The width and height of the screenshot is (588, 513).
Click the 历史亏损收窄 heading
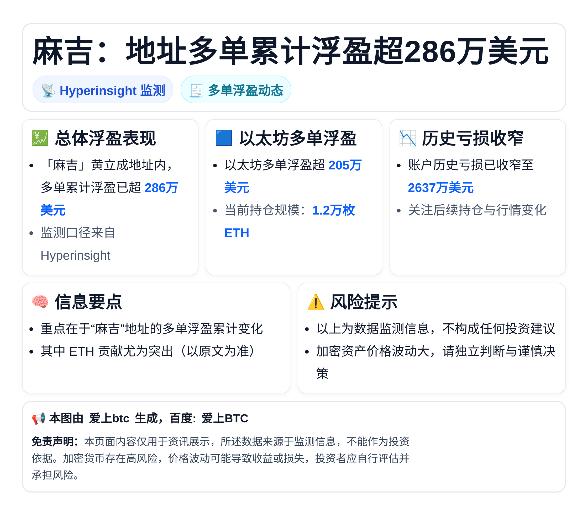pyautogui.click(x=472, y=138)
